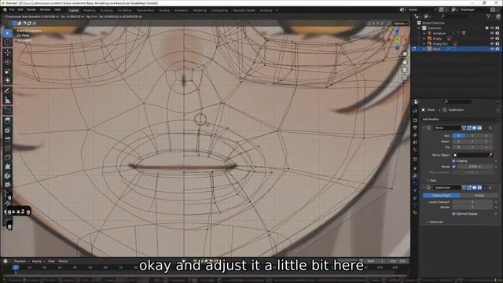Remove the Mirror modifier
503x283 pixels.
click(x=490, y=128)
